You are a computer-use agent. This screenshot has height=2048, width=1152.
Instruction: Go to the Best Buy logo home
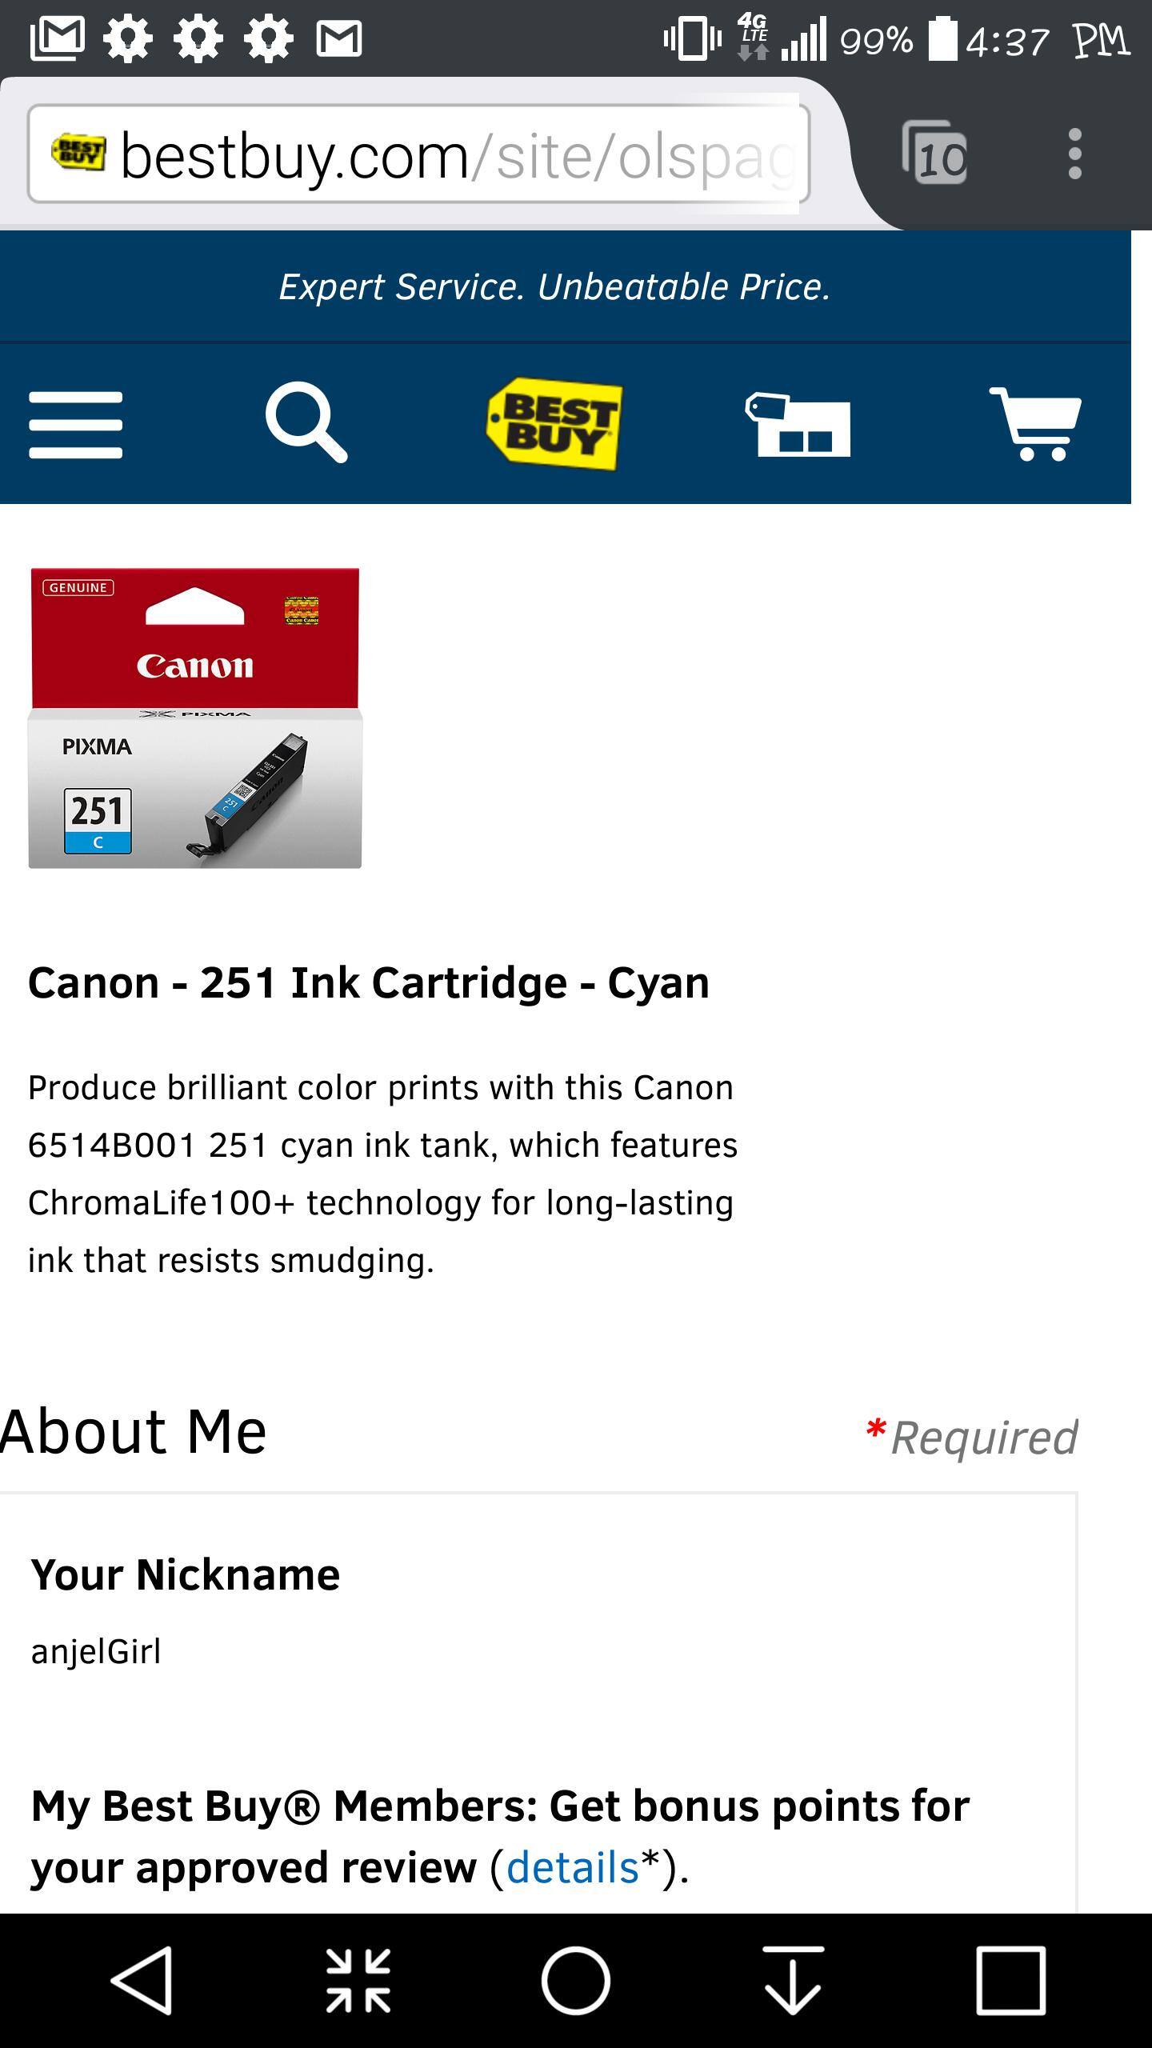click(554, 422)
